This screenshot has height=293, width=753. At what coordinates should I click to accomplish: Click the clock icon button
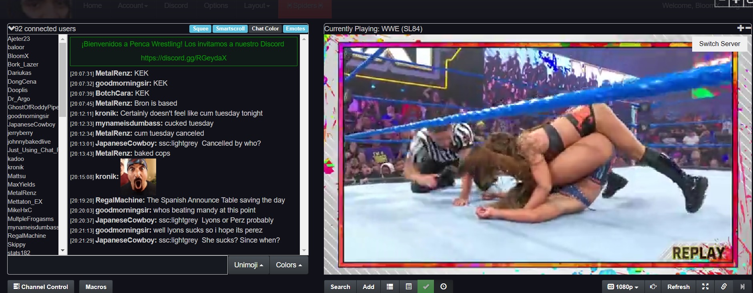443,287
